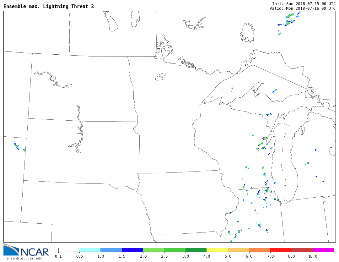Click the 4.0 tick label on the colorbar
339x262 pixels.
click(207, 256)
